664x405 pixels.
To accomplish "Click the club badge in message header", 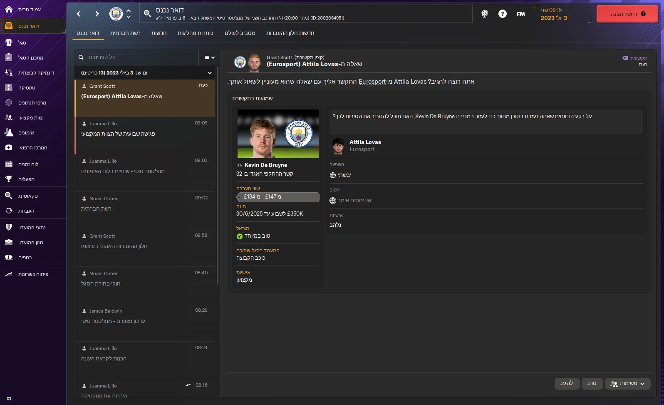I will pyautogui.click(x=240, y=62).
